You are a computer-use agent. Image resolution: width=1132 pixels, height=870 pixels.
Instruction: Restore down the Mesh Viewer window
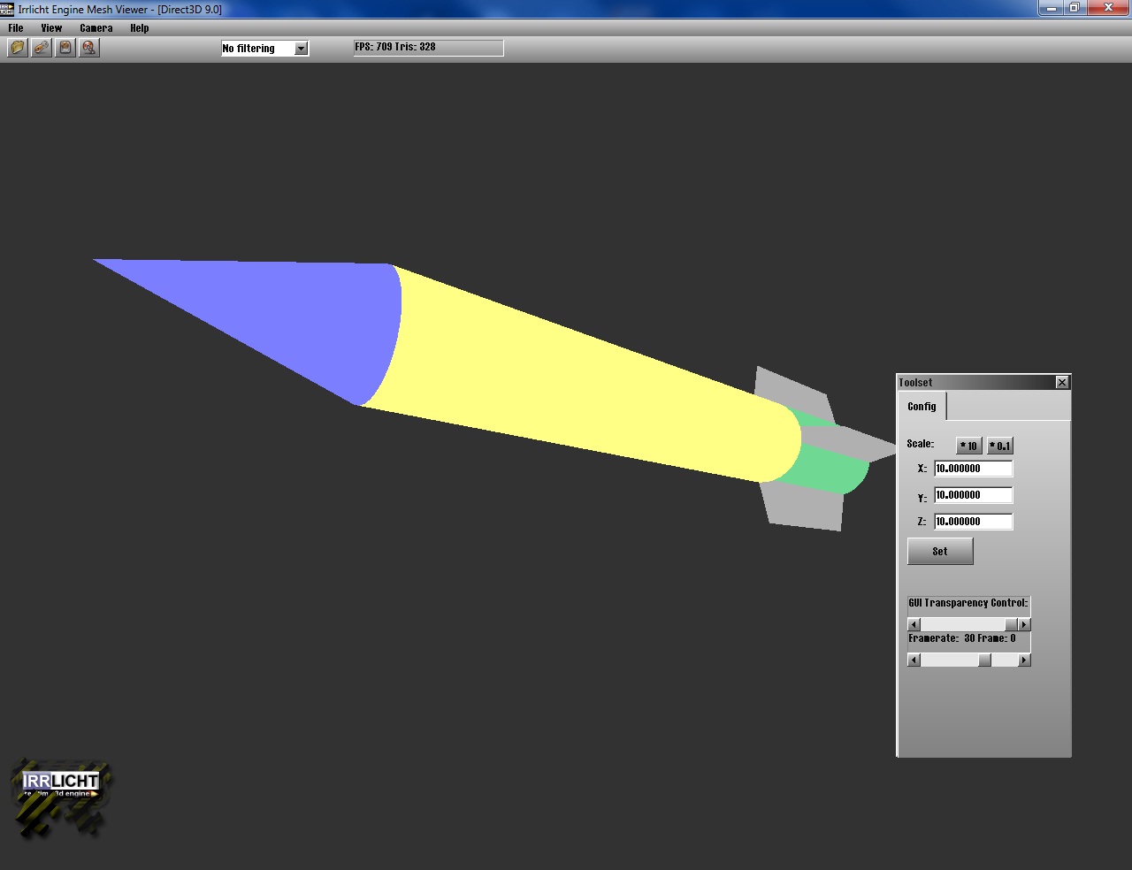[x=1074, y=8]
